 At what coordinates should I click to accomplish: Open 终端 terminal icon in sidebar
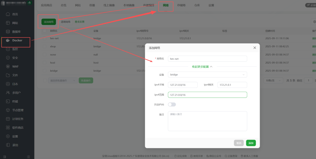[8, 101]
